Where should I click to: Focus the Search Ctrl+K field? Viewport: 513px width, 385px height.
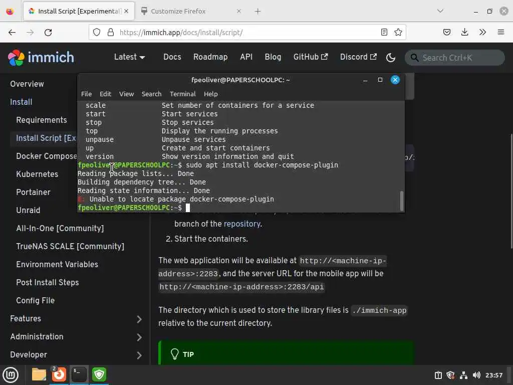[x=455, y=58]
